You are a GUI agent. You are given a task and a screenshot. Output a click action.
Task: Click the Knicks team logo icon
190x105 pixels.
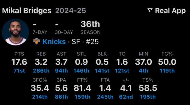(x=37, y=41)
